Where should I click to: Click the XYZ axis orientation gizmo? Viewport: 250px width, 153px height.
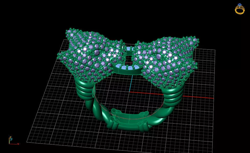click(x=14, y=141)
